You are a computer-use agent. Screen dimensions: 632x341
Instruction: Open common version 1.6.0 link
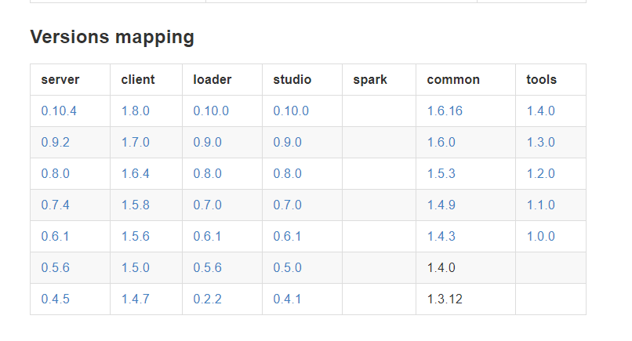pyautogui.click(x=441, y=143)
